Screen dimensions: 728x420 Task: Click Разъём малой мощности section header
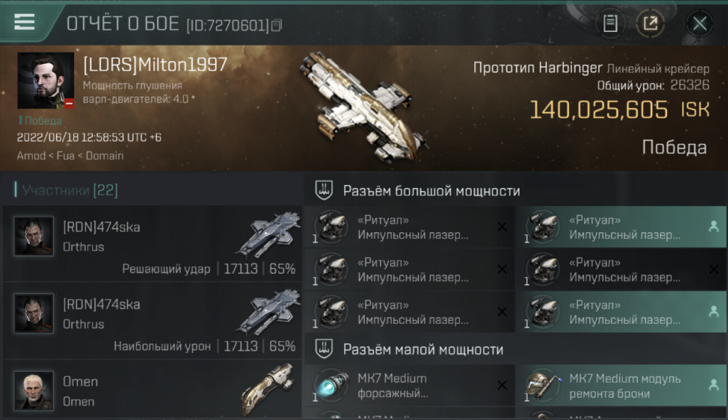point(423,349)
